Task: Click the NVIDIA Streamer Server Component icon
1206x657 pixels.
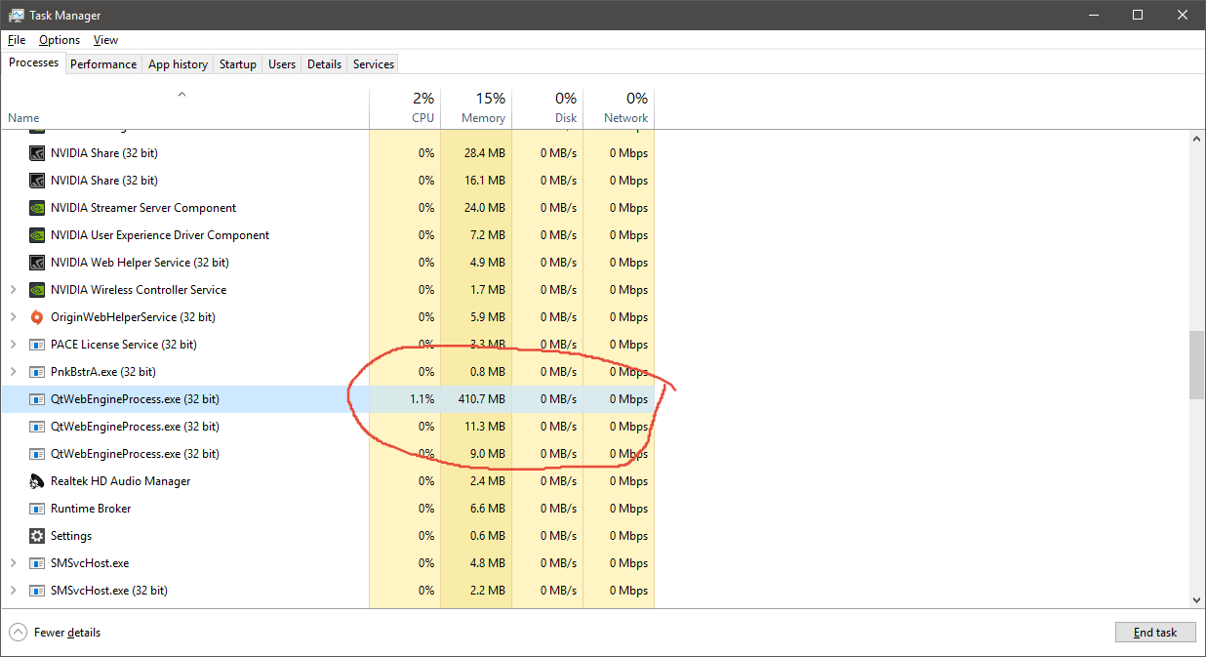Action: click(36, 207)
